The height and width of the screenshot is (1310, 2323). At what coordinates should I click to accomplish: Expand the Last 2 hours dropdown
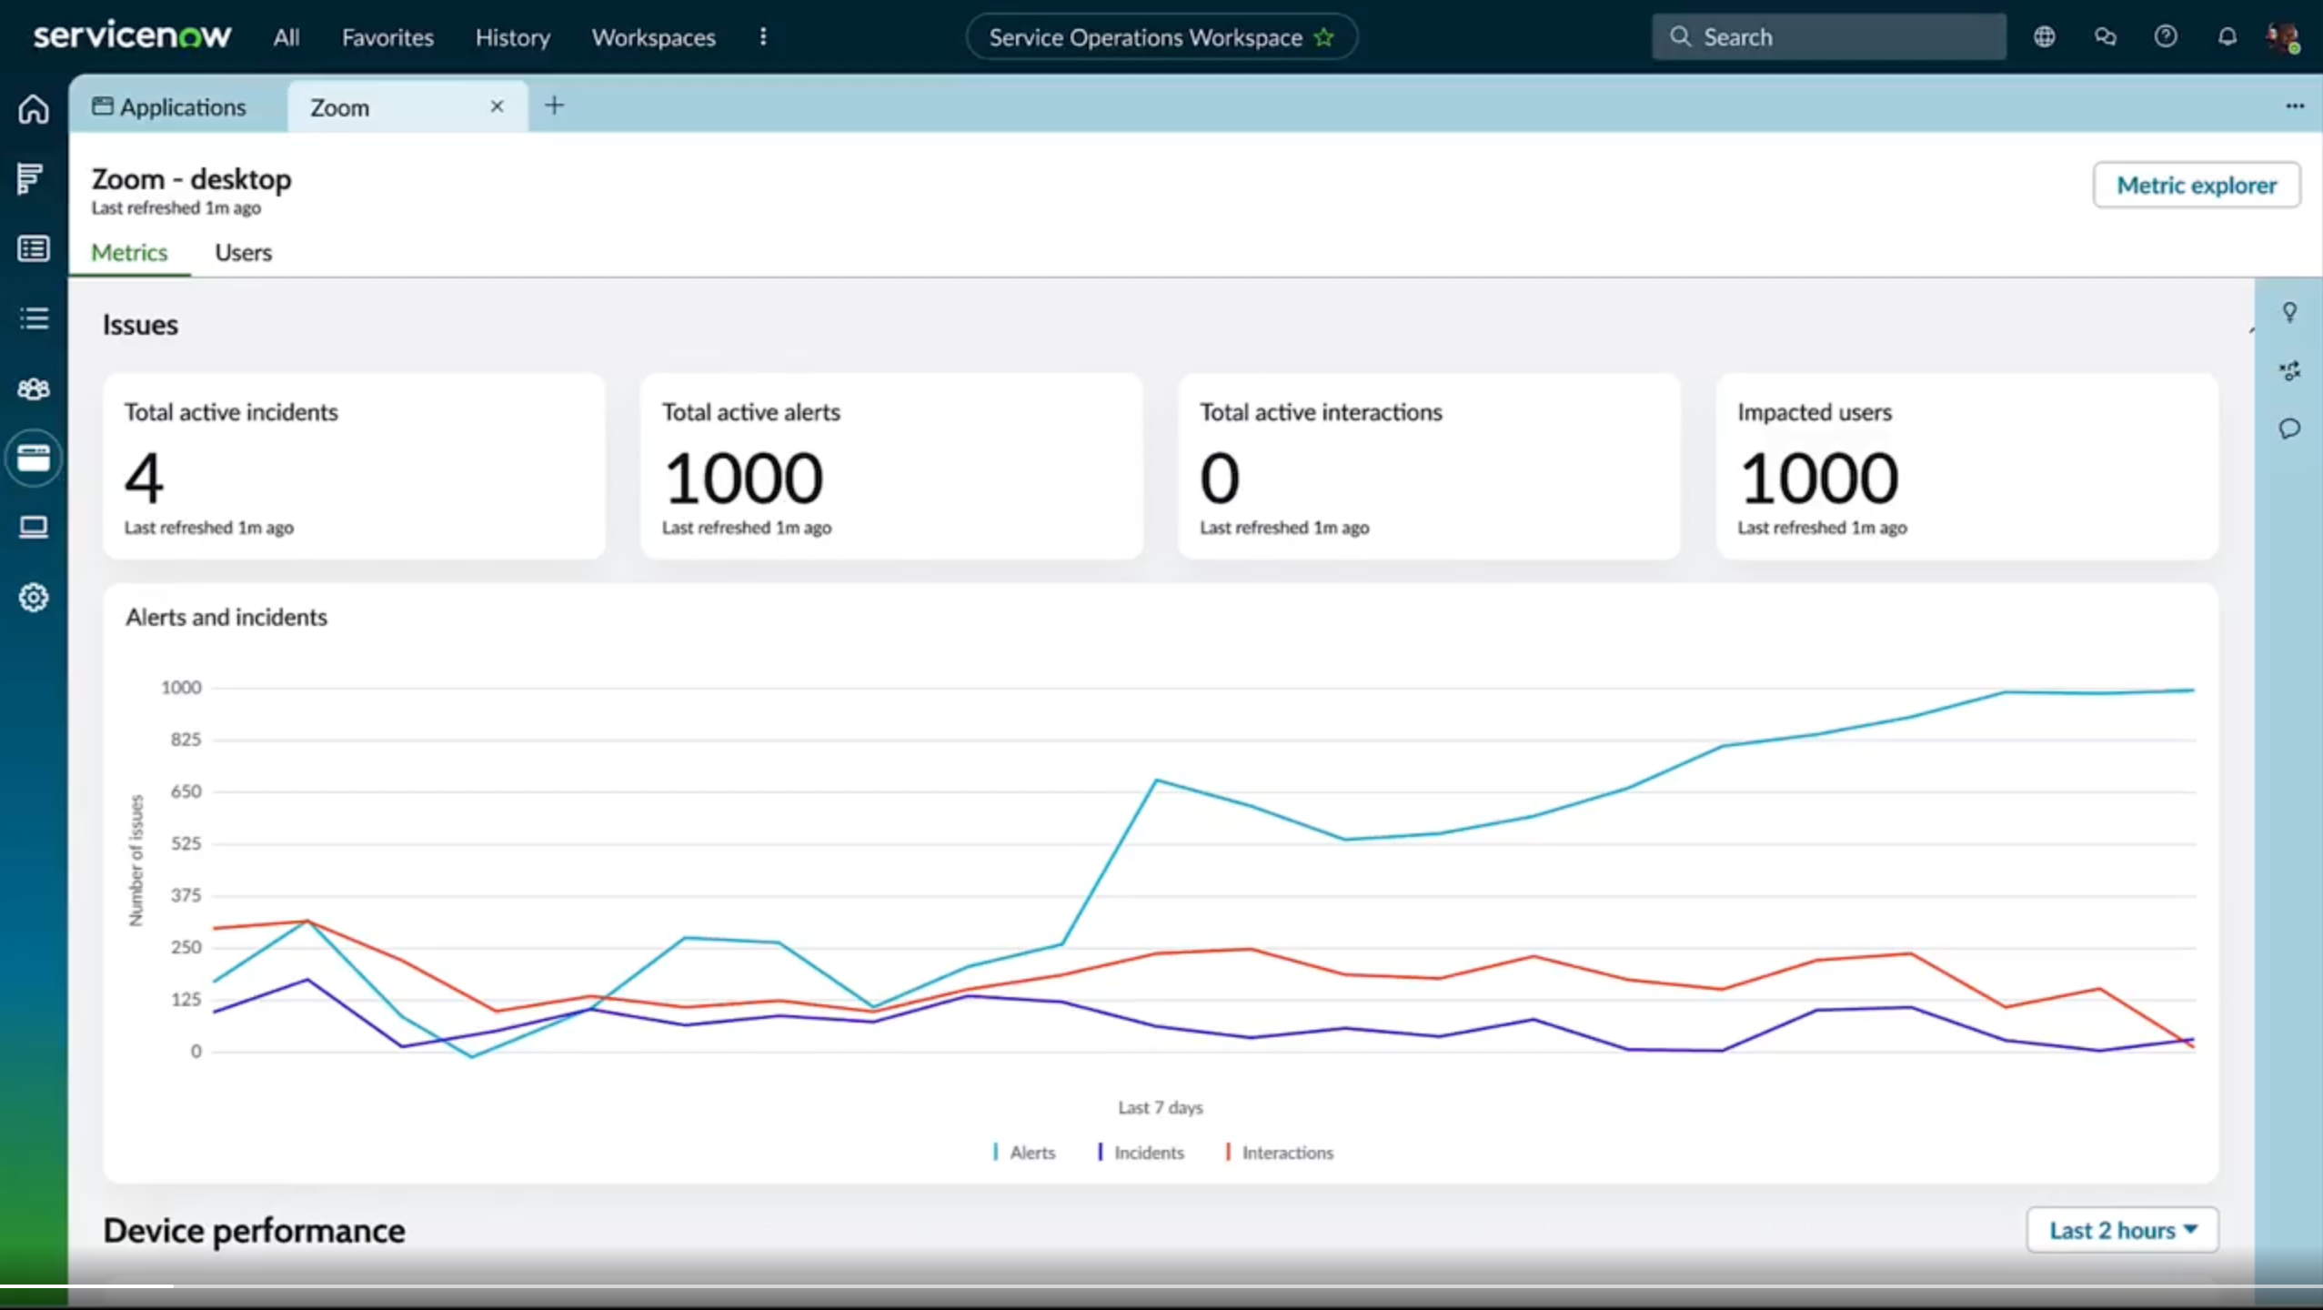click(2122, 1230)
